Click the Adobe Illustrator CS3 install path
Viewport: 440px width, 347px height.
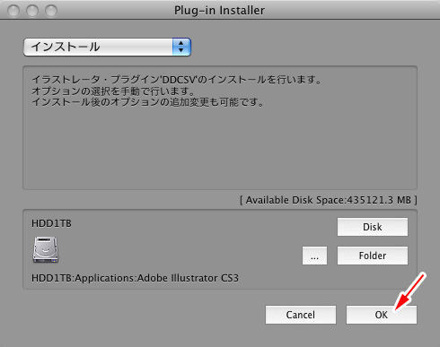pyautogui.click(x=135, y=278)
